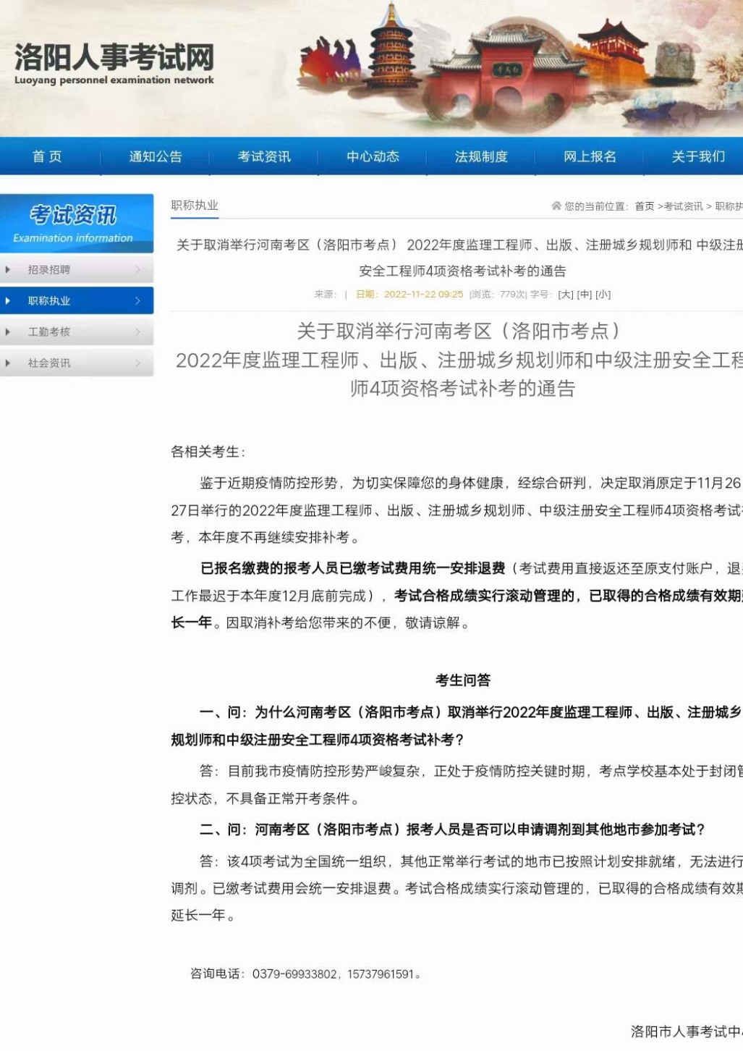The image size is (743, 1051).
Task: Open 网上报名 online registration menu item
Action: 590,156
